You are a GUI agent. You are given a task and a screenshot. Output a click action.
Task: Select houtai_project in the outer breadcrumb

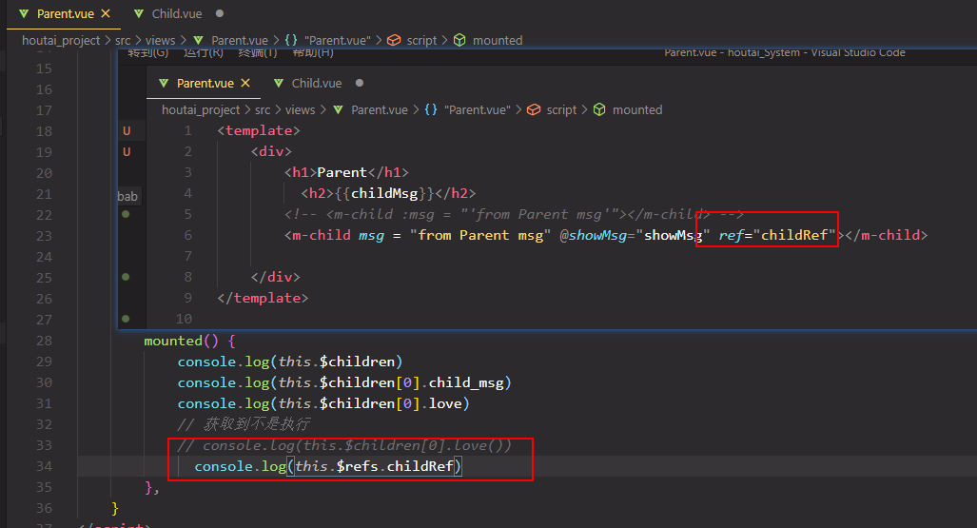pyautogui.click(x=61, y=41)
